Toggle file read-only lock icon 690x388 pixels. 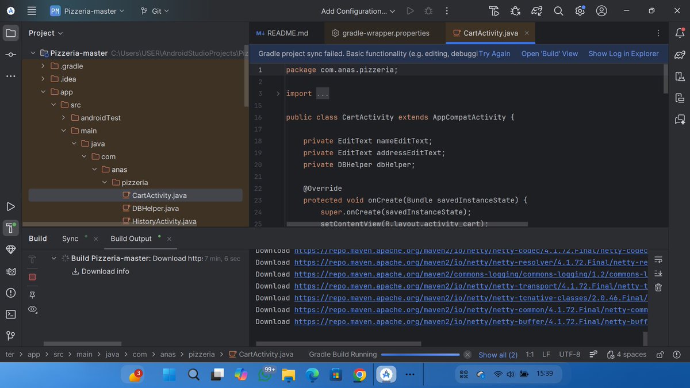point(661,355)
